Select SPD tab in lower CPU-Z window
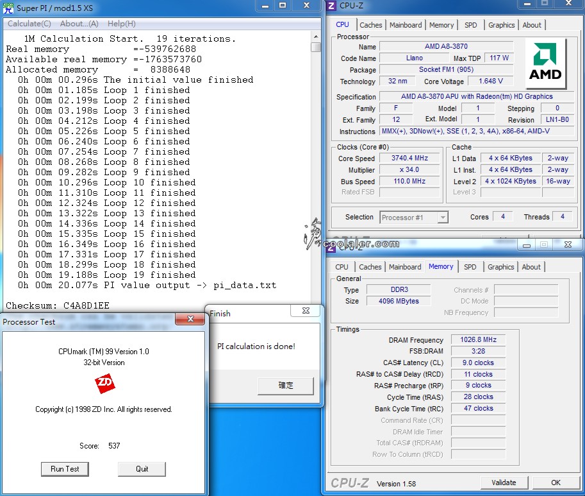 pos(470,267)
